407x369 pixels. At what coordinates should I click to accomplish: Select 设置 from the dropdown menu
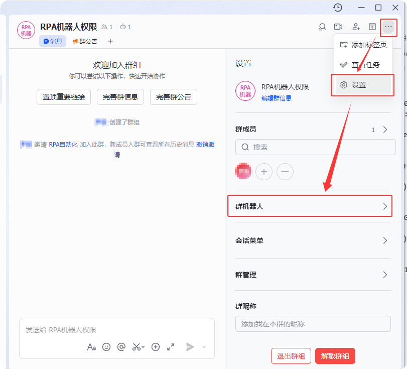coord(363,85)
